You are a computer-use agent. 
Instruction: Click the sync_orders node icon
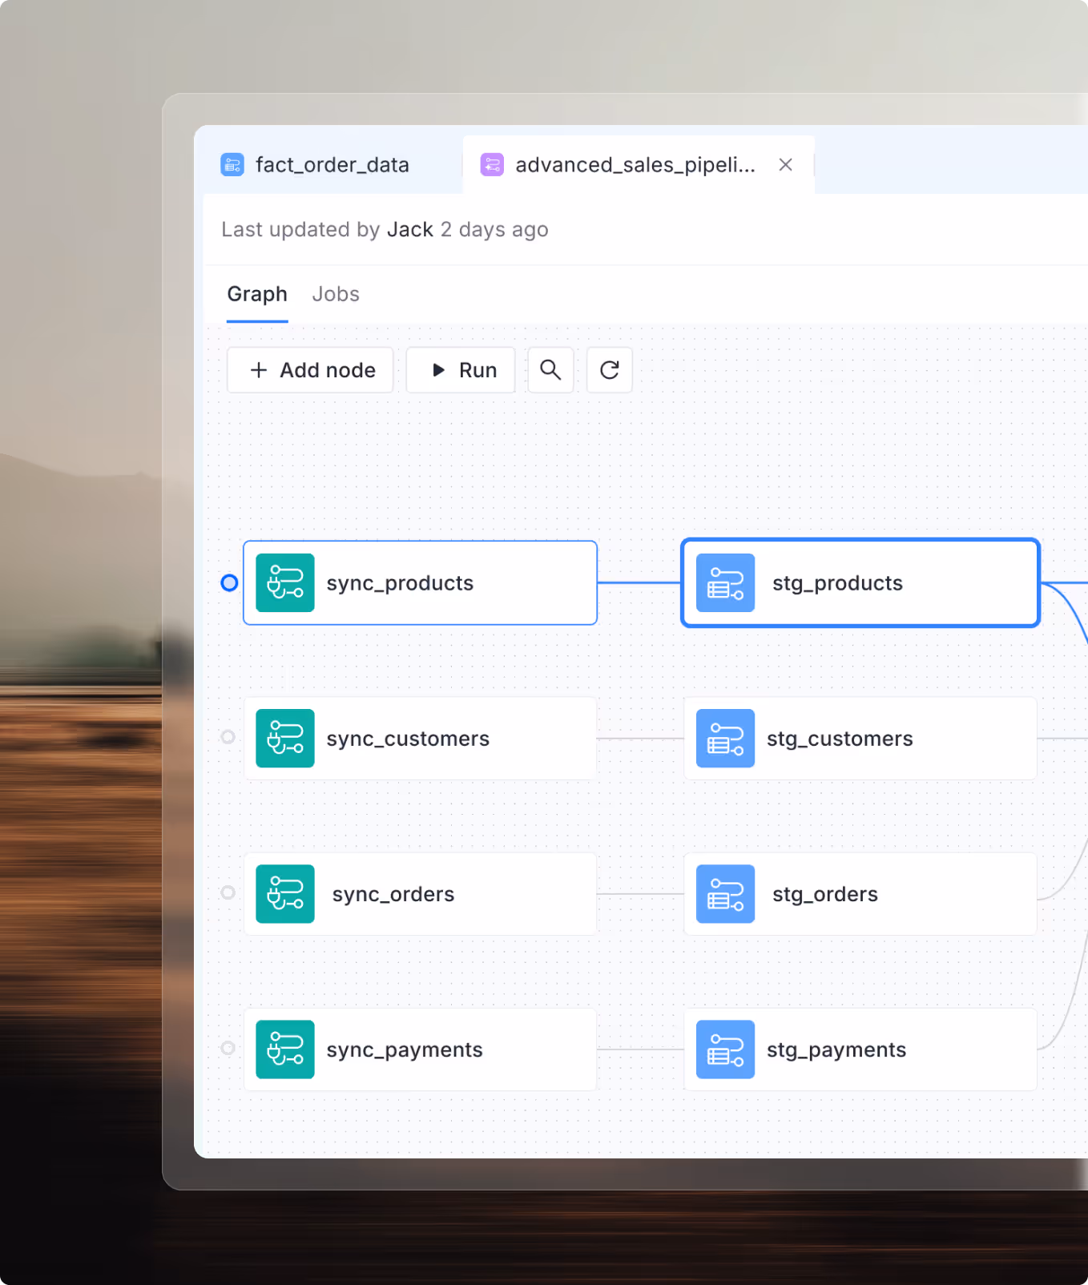(x=285, y=894)
